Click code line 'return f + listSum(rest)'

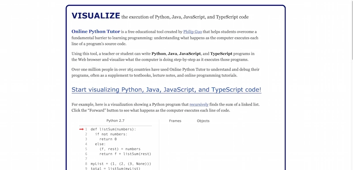point(125,154)
